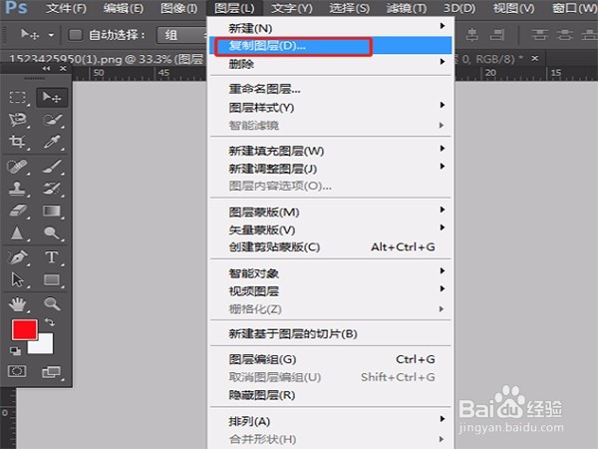Screen dimensions: 598x449
Task: Select the 1523425950(1).png document tab
Action: pyautogui.click(x=107, y=59)
